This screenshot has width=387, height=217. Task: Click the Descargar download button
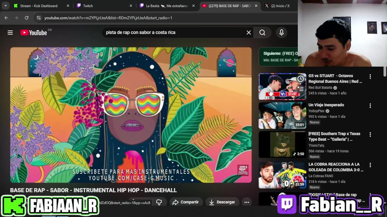(x=222, y=202)
